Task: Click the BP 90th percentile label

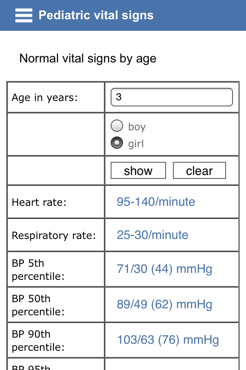Action: (x=38, y=340)
